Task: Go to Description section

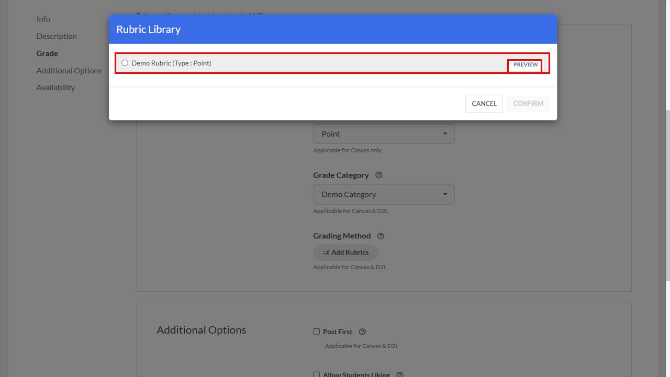Action: click(57, 36)
